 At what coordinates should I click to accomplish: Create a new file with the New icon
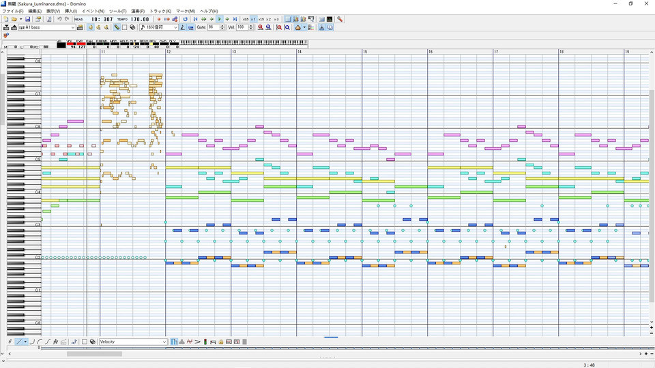[6, 19]
